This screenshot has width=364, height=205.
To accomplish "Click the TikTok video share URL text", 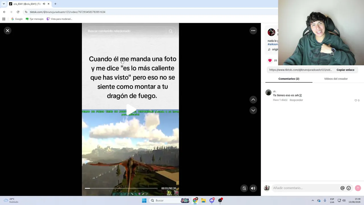I will click(301, 70).
